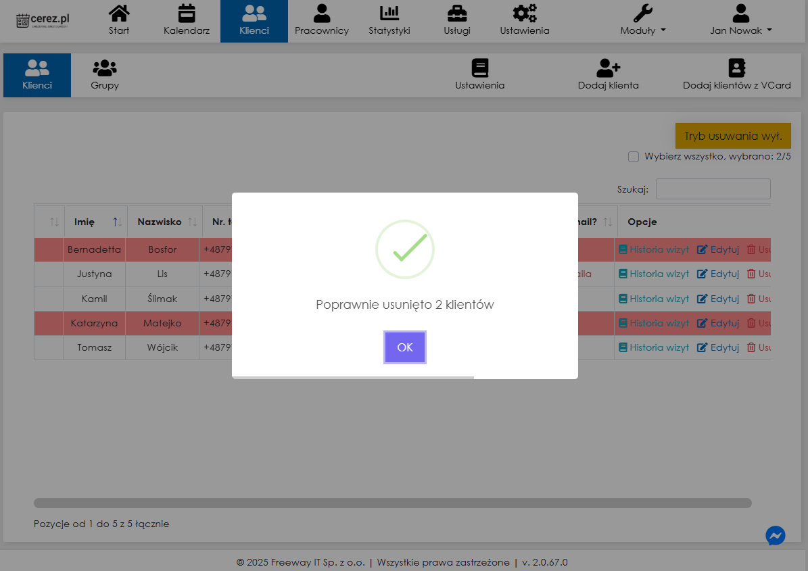Open Historia wizyt for Justyna Lis
Screen dimensions: 808x571
653,274
